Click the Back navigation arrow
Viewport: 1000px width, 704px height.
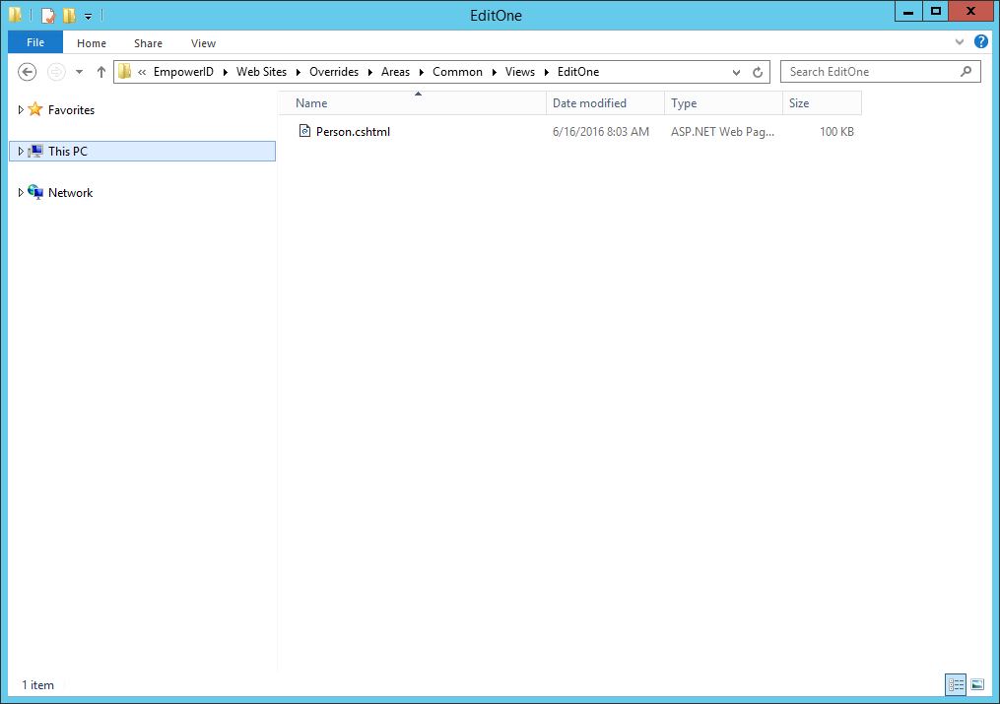(27, 71)
